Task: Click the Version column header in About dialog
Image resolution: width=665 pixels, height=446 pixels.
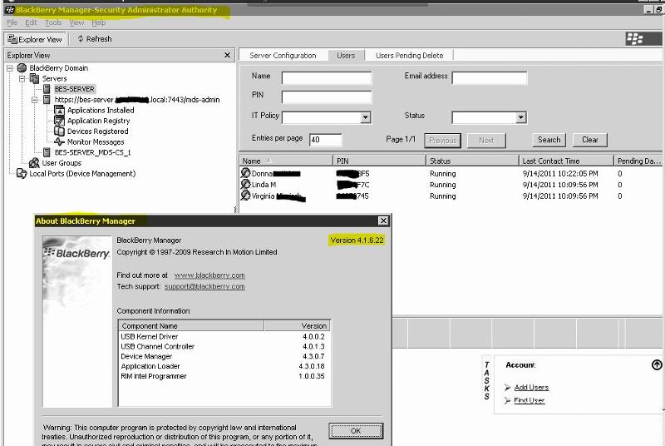Action: (x=298, y=326)
